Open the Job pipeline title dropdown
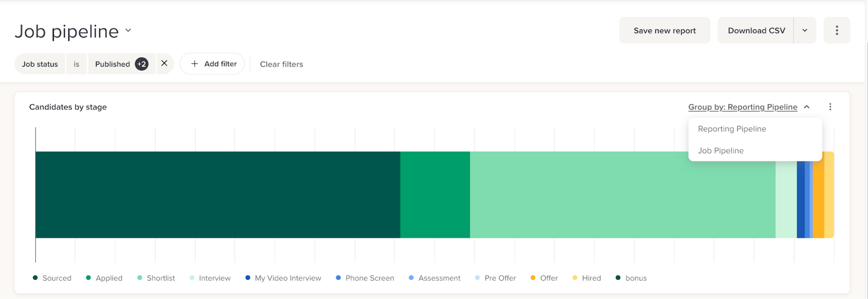This screenshot has height=299, width=868. pos(128,30)
